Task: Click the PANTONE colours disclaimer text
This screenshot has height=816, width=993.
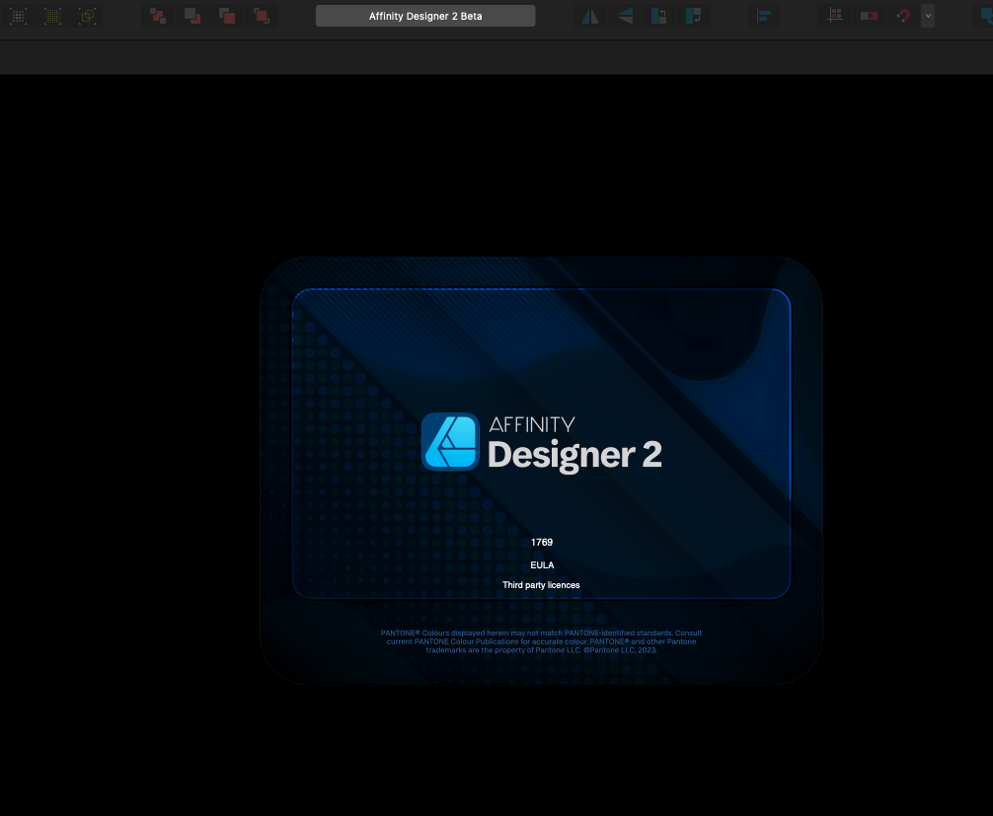Action: coord(541,641)
